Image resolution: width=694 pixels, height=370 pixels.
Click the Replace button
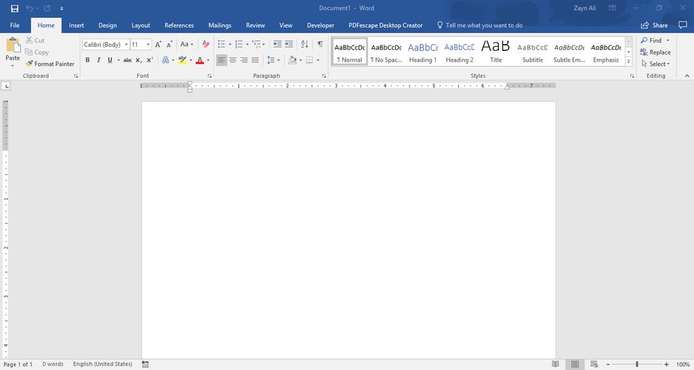[655, 52]
